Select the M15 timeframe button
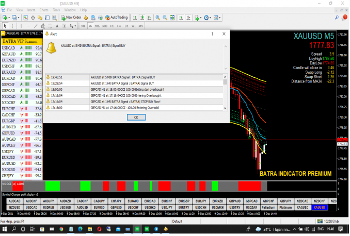The image size is (350, 236). pyautogui.click(x=97, y=25)
